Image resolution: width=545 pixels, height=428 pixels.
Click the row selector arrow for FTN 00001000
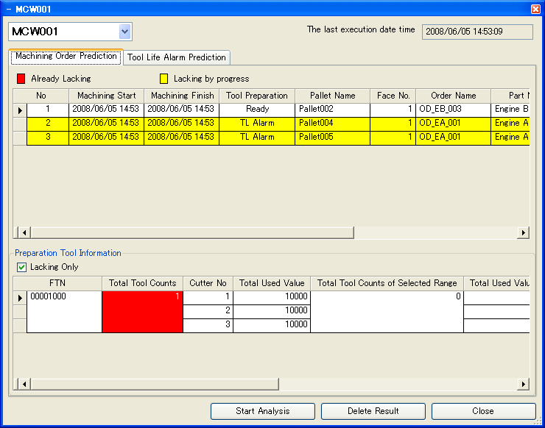(20, 298)
